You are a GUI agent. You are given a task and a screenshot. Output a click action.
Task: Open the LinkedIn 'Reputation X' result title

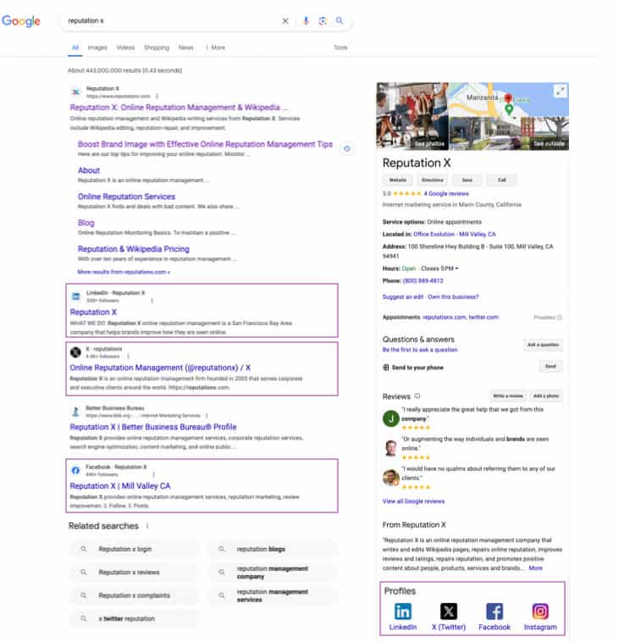click(x=93, y=312)
